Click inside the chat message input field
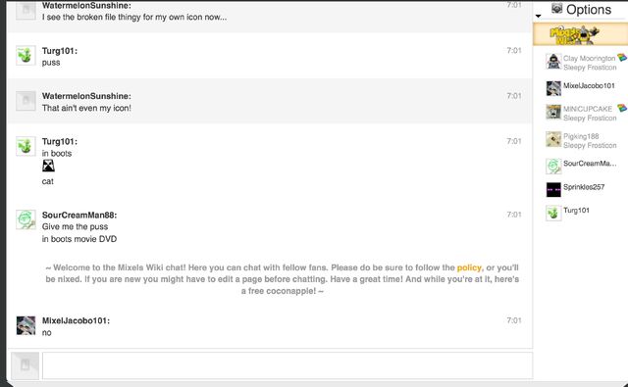 (x=288, y=365)
